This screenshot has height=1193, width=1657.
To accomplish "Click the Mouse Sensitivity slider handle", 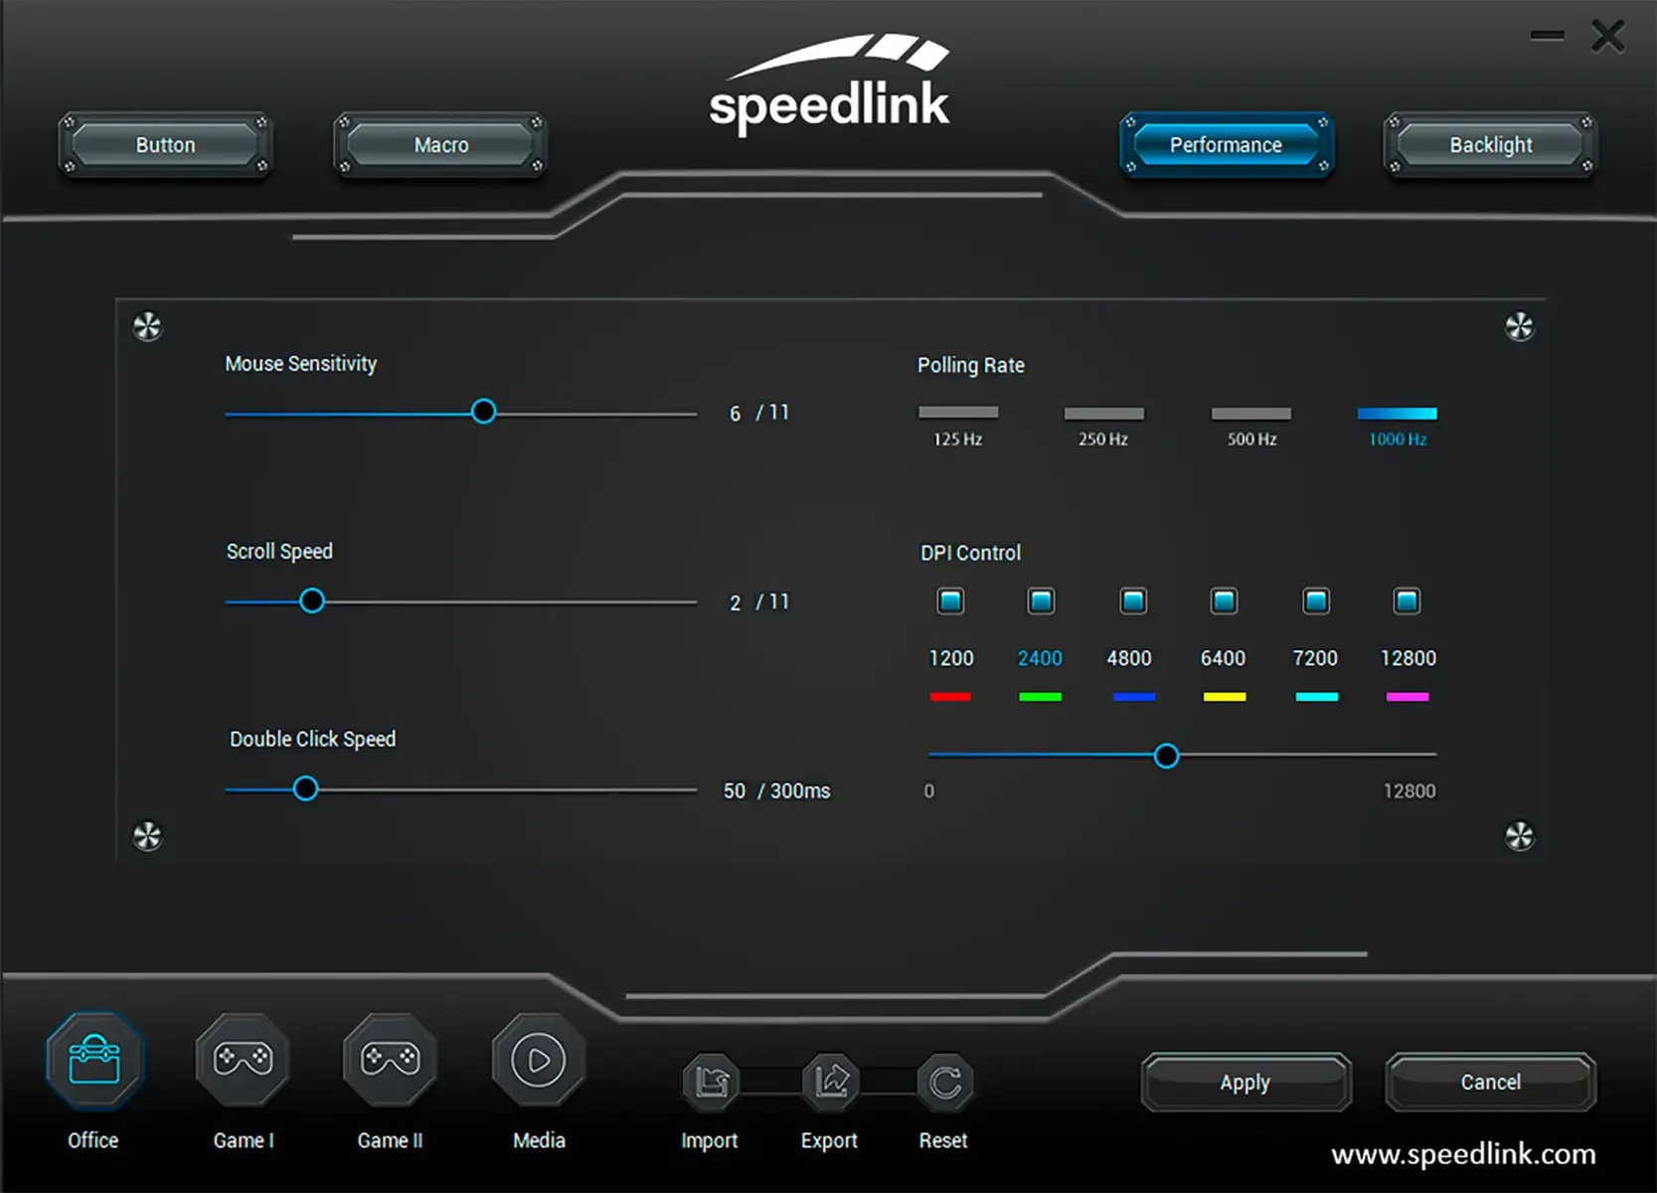I will point(483,411).
